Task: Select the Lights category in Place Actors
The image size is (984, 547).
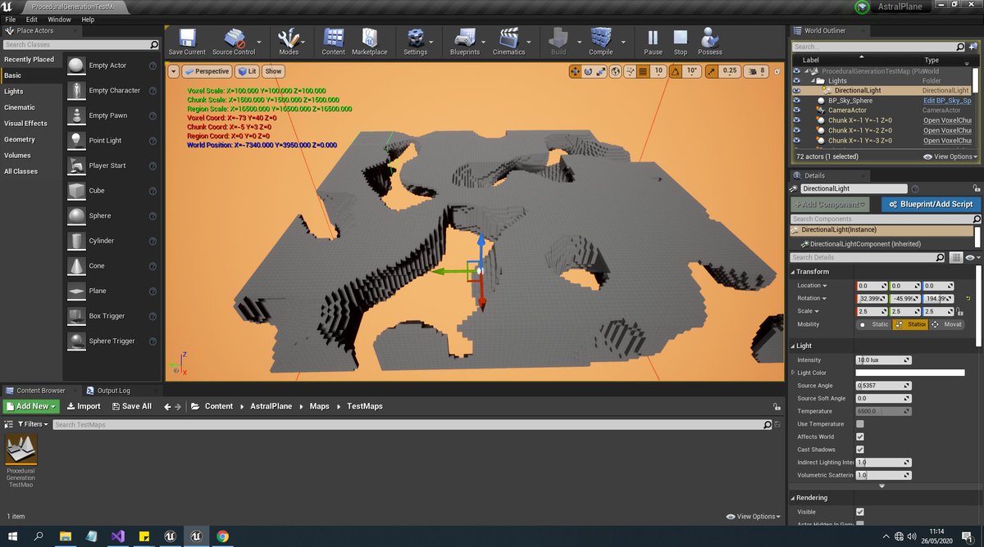Action: click(x=31, y=91)
